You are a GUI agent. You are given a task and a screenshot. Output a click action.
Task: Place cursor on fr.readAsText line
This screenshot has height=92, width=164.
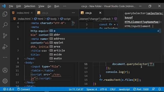click(120, 80)
